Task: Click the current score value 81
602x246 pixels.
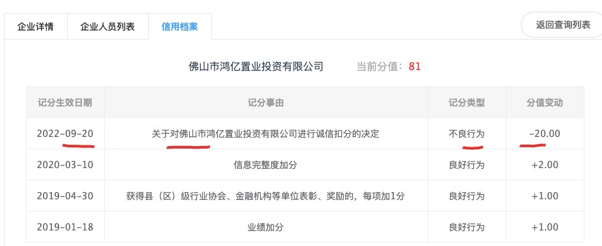Action: 415,67
